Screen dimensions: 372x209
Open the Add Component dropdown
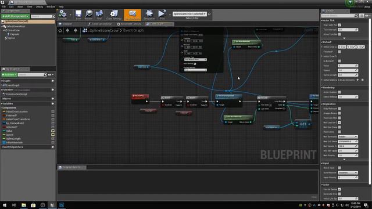point(16,16)
